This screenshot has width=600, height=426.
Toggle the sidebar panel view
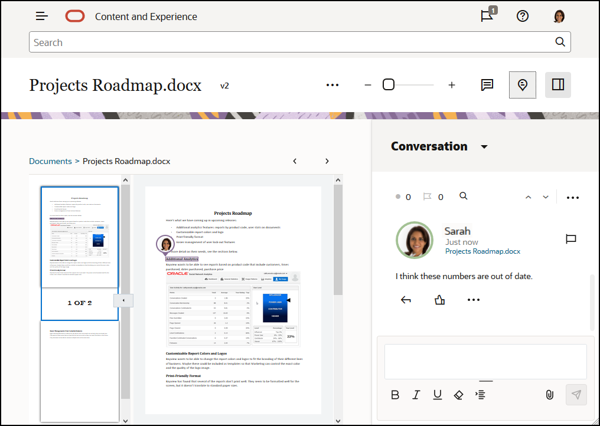[557, 85]
